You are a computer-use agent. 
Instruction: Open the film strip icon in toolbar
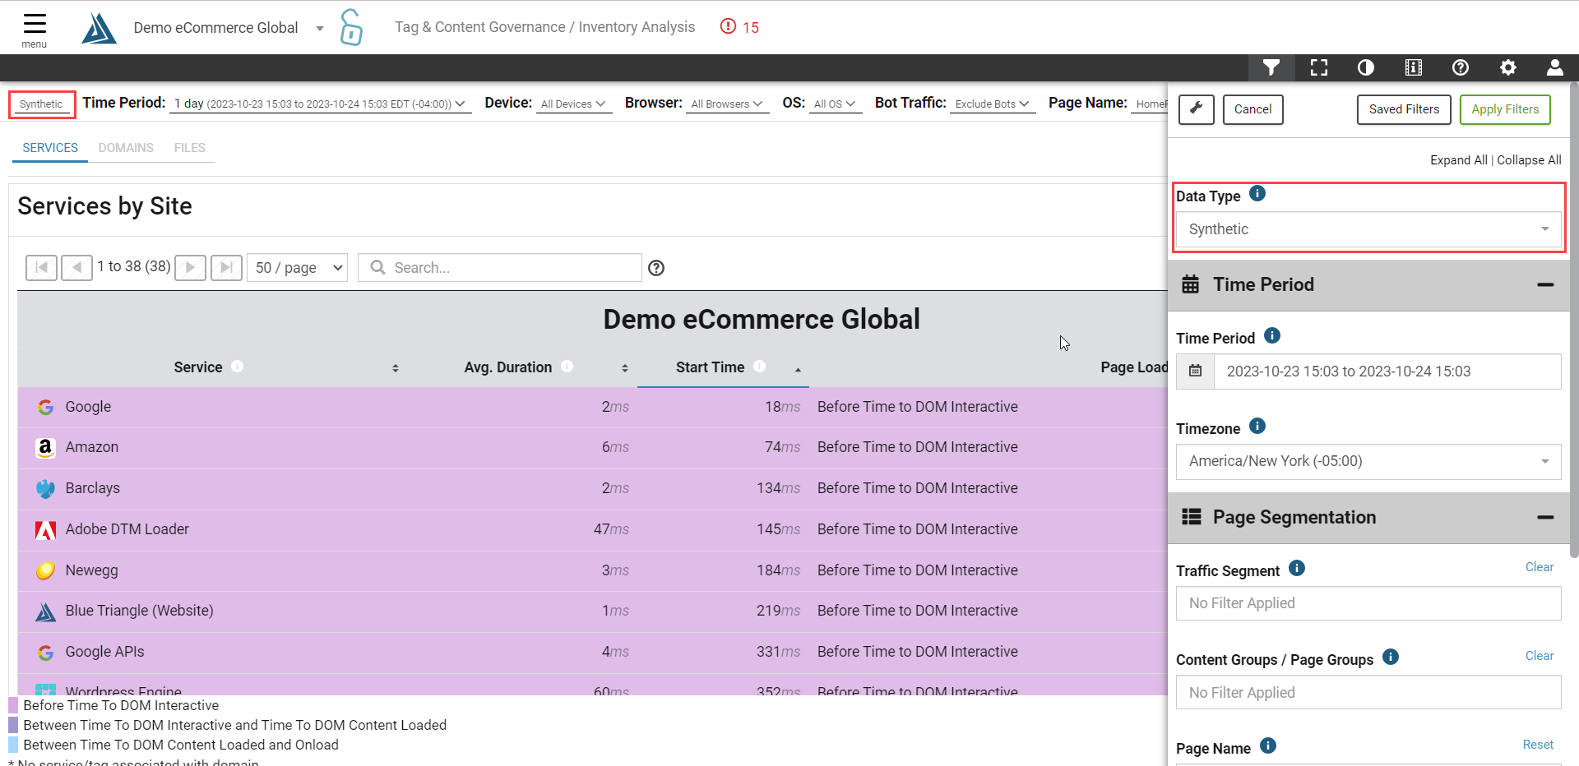point(1414,67)
